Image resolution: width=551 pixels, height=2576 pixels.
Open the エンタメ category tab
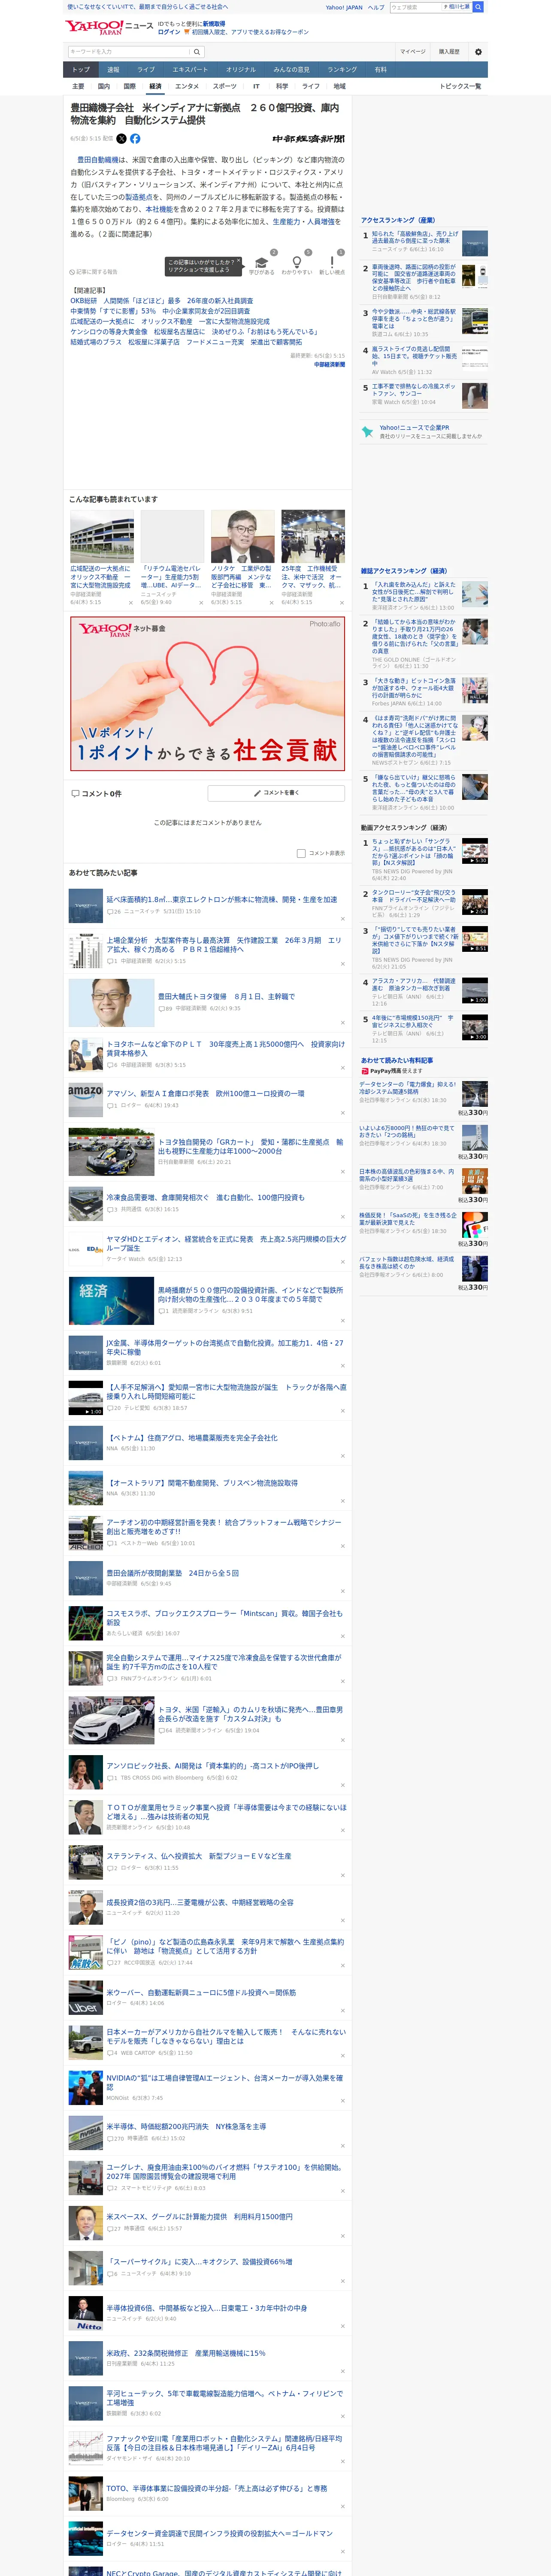point(187,86)
